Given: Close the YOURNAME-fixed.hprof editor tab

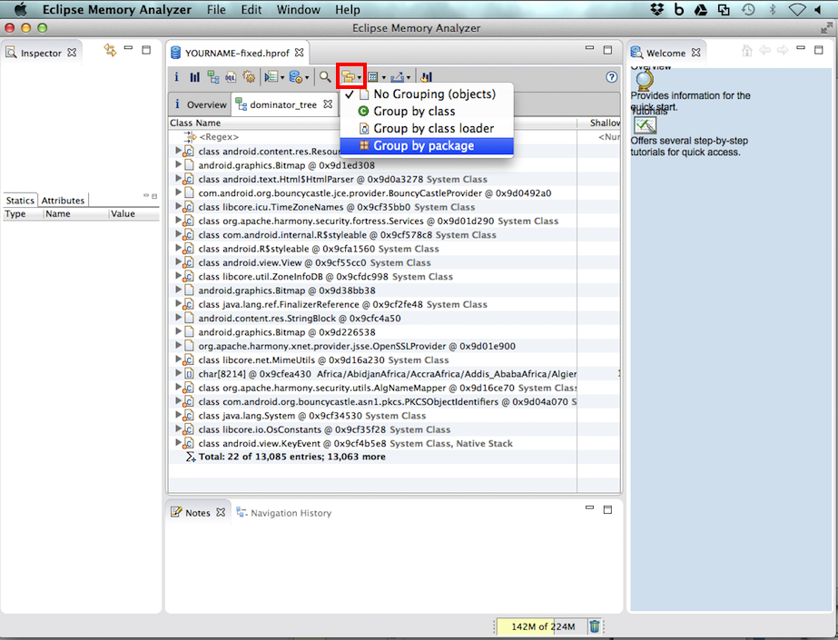Looking at the screenshot, I should point(300,53).
